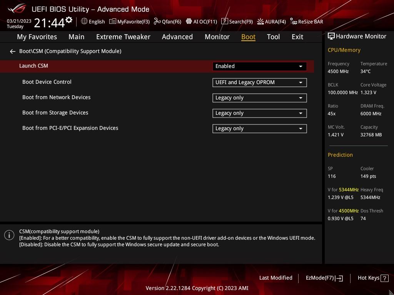Switch to the Main tab
Screen dimensions: 394x295
(77, 37)
